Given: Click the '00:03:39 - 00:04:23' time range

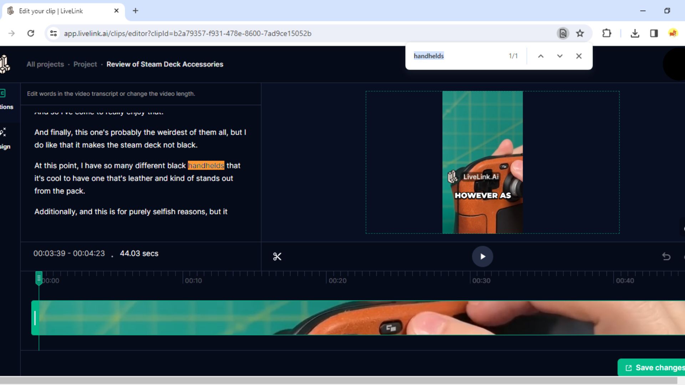Looking at the screenshot, I should coord(69,253).
